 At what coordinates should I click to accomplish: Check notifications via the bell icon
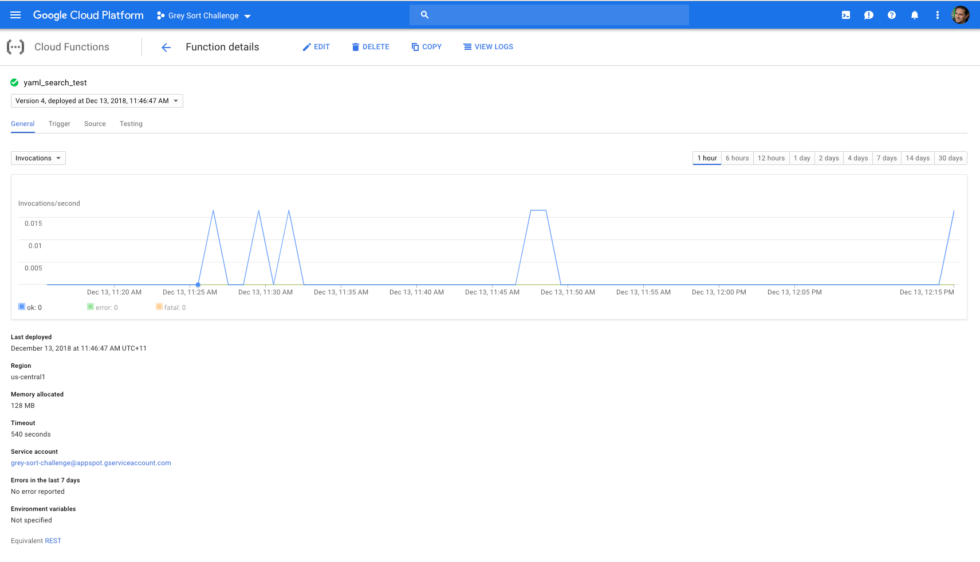tap(914, 15)
